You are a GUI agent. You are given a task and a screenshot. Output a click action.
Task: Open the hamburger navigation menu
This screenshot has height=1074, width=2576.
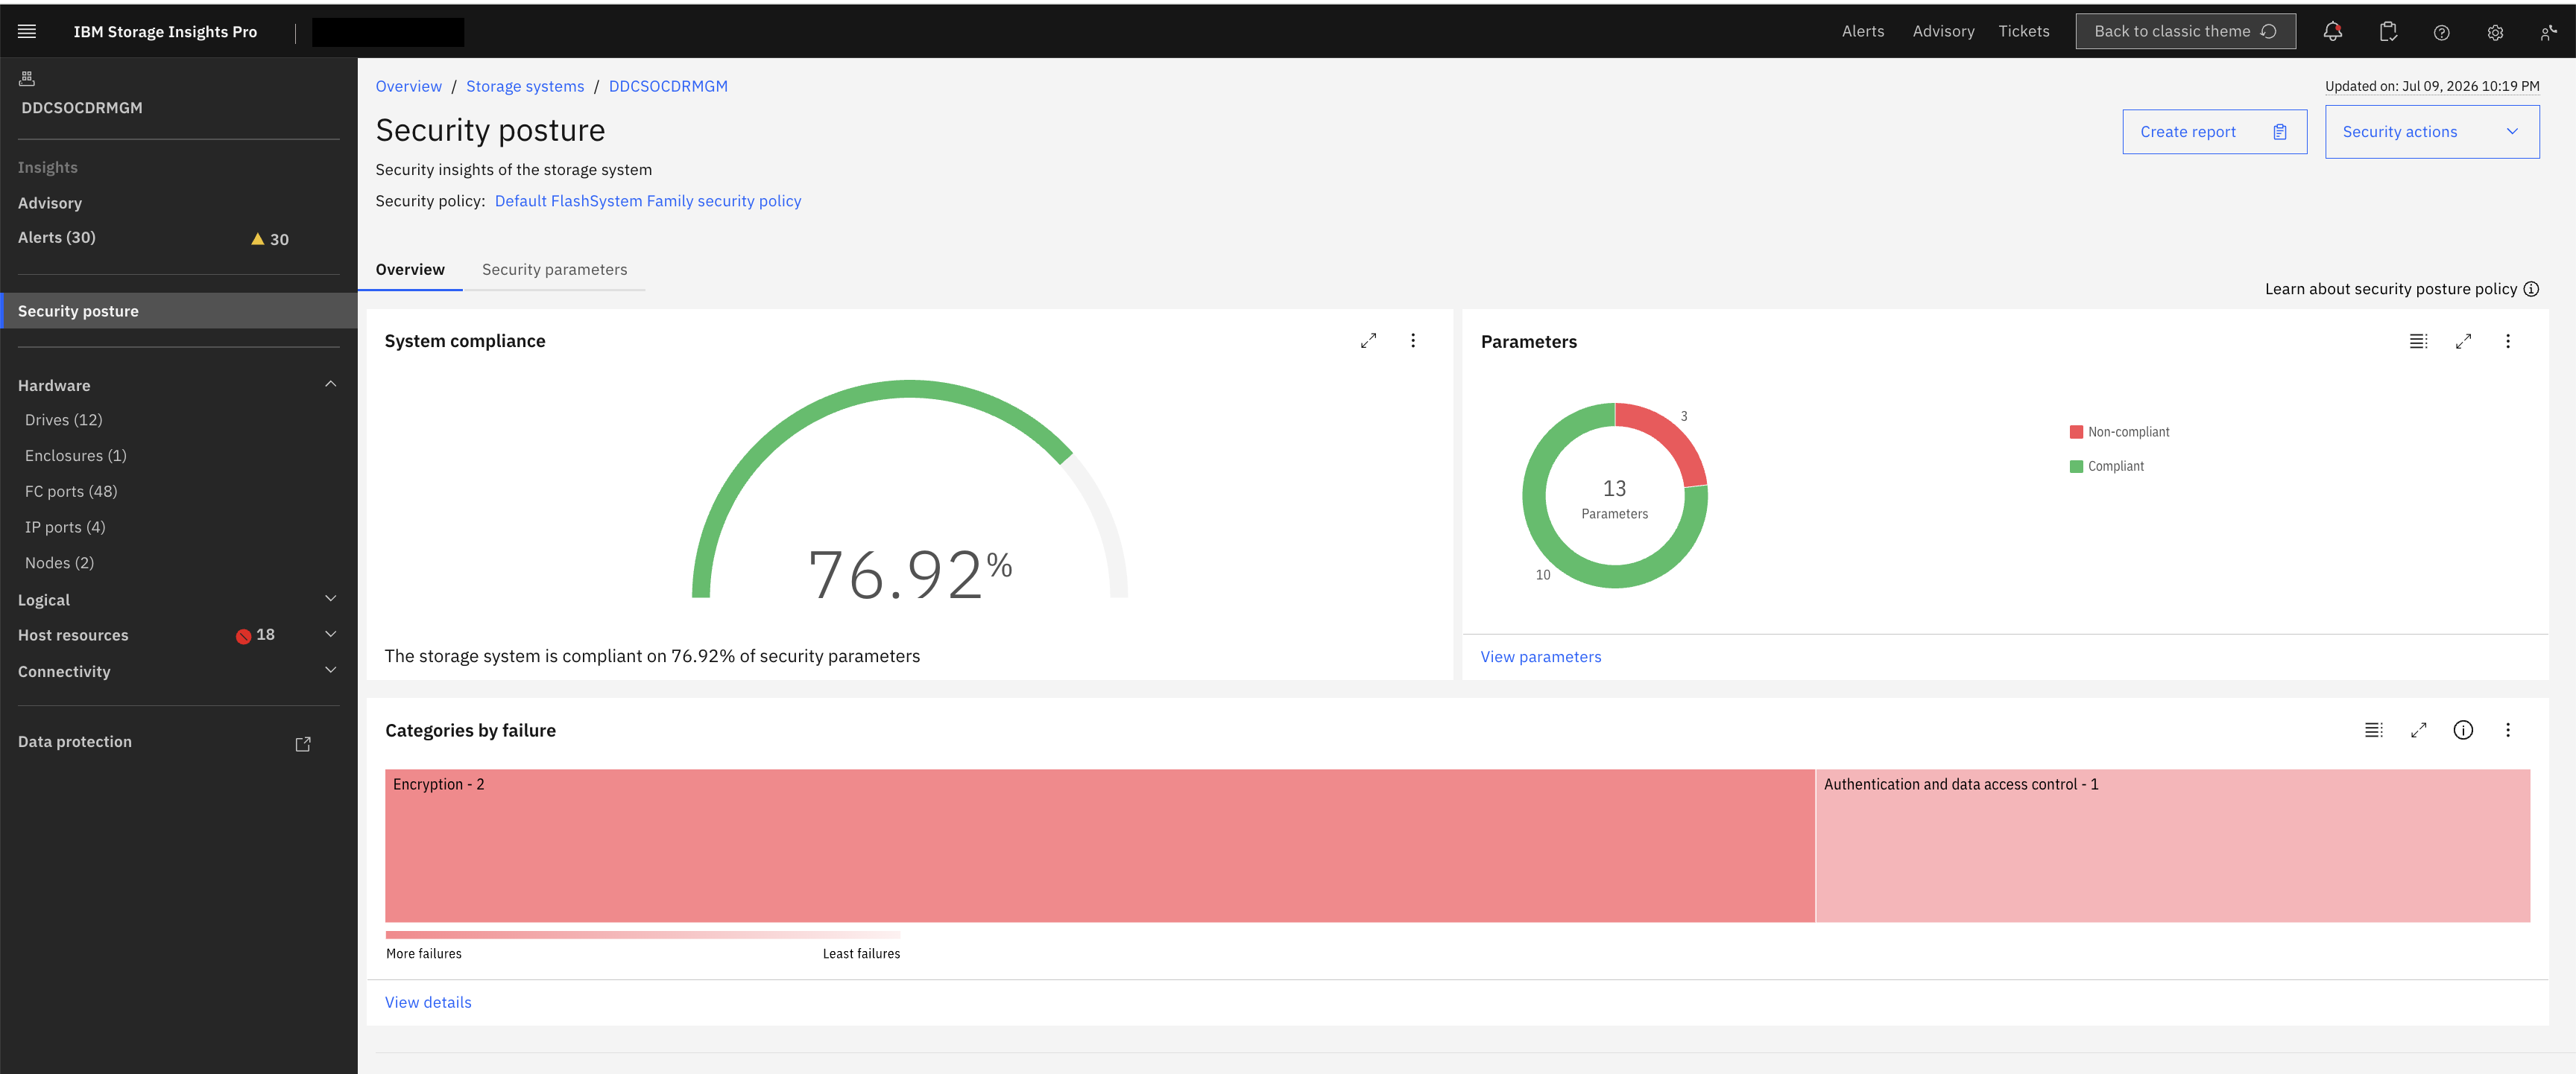tap(27, 31)
